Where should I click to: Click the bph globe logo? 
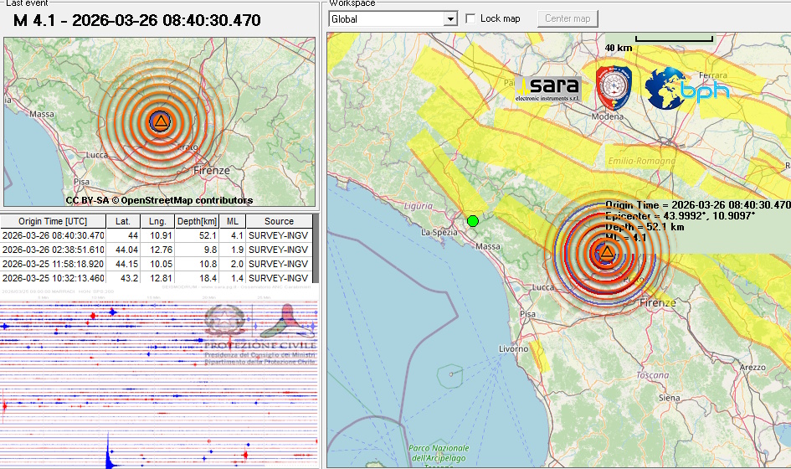pyautogui.click(x=687, y=89)
